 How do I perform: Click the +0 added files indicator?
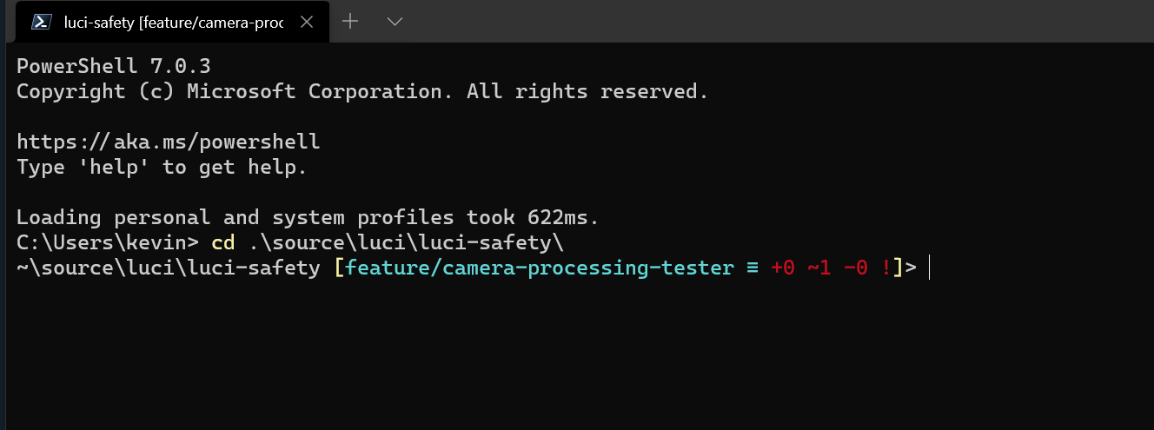tap(783, 268)
